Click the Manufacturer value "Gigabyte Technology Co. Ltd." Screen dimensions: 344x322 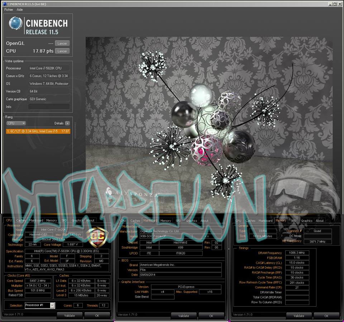point(181,231)
